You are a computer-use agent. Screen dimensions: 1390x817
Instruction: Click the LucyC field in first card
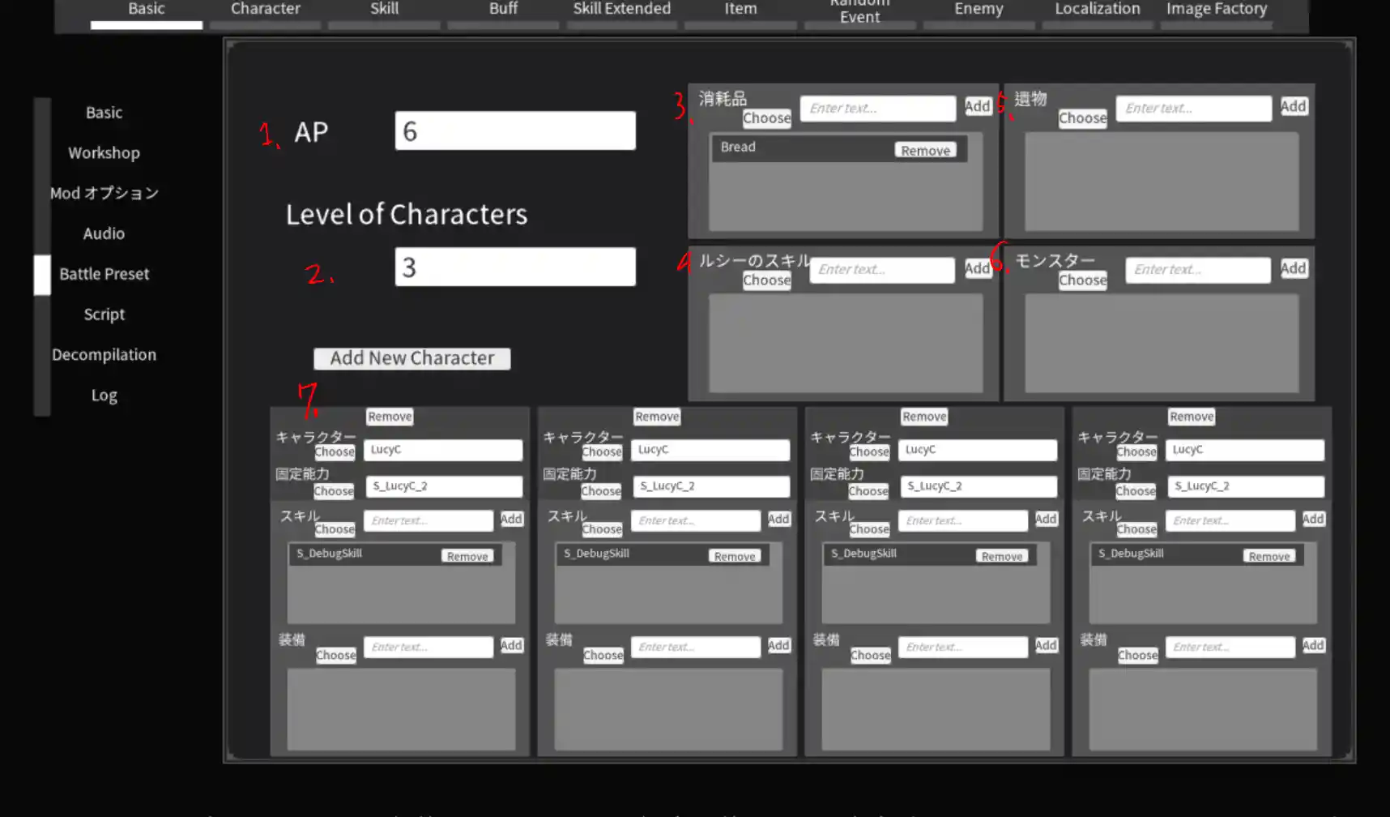443,450
